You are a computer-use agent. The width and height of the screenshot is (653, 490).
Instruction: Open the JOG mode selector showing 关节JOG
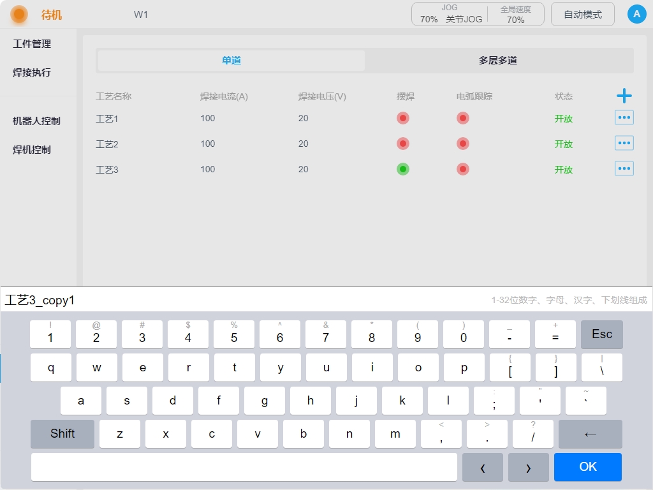(x=450, y=14)
